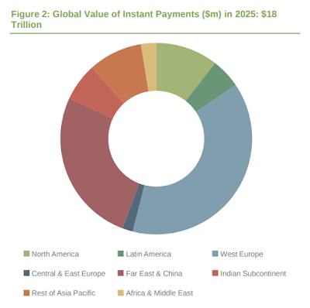Click the Far East & China legend swatch
The width and height of the screenshot is (310, 308).
pyautogui.click(x=121, y=273)
